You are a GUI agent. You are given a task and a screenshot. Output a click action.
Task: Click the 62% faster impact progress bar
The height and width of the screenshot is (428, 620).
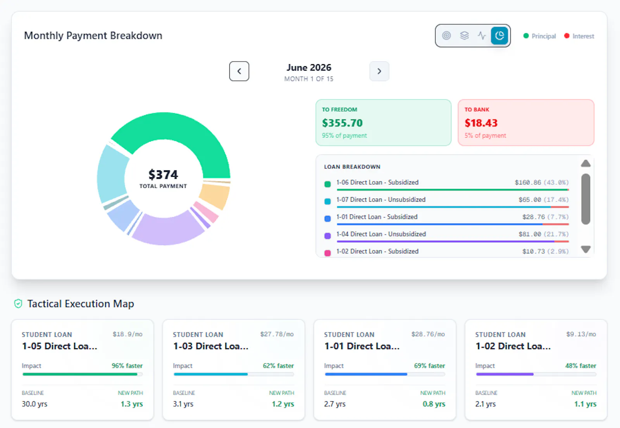pyautogui.click(x=234, y=374)
